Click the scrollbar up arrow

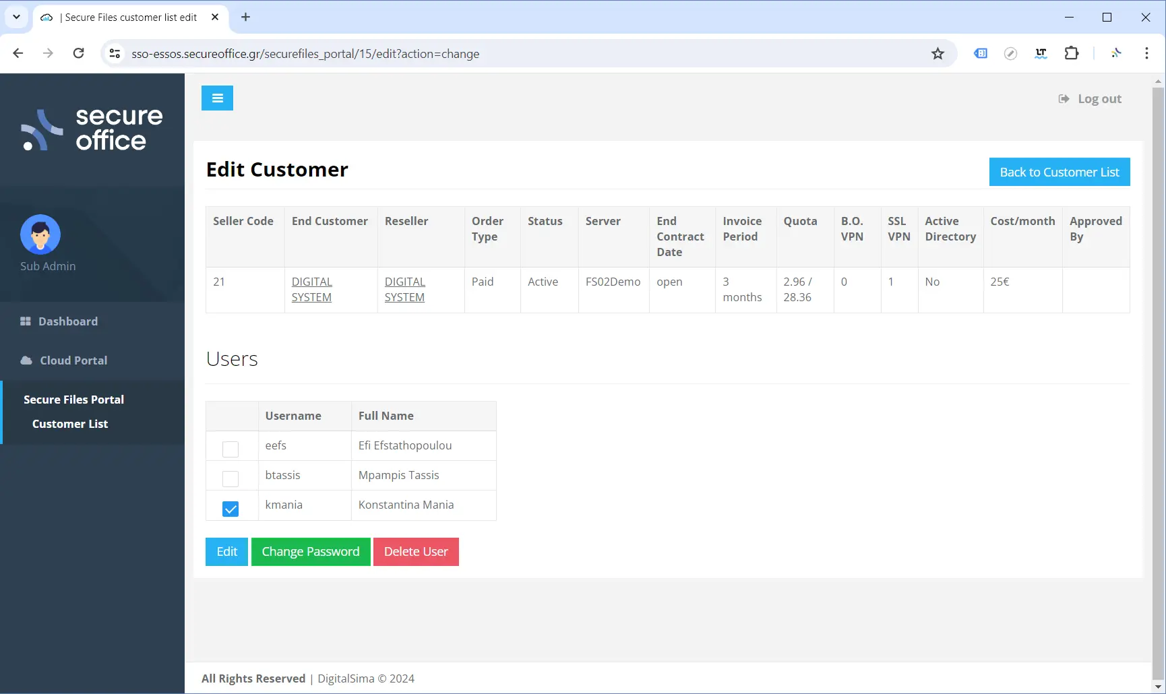pos(1159,81)
